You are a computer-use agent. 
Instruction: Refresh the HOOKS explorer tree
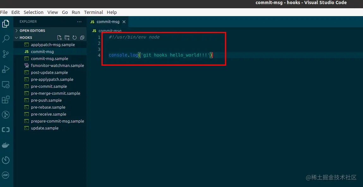[x=75, y=38]
